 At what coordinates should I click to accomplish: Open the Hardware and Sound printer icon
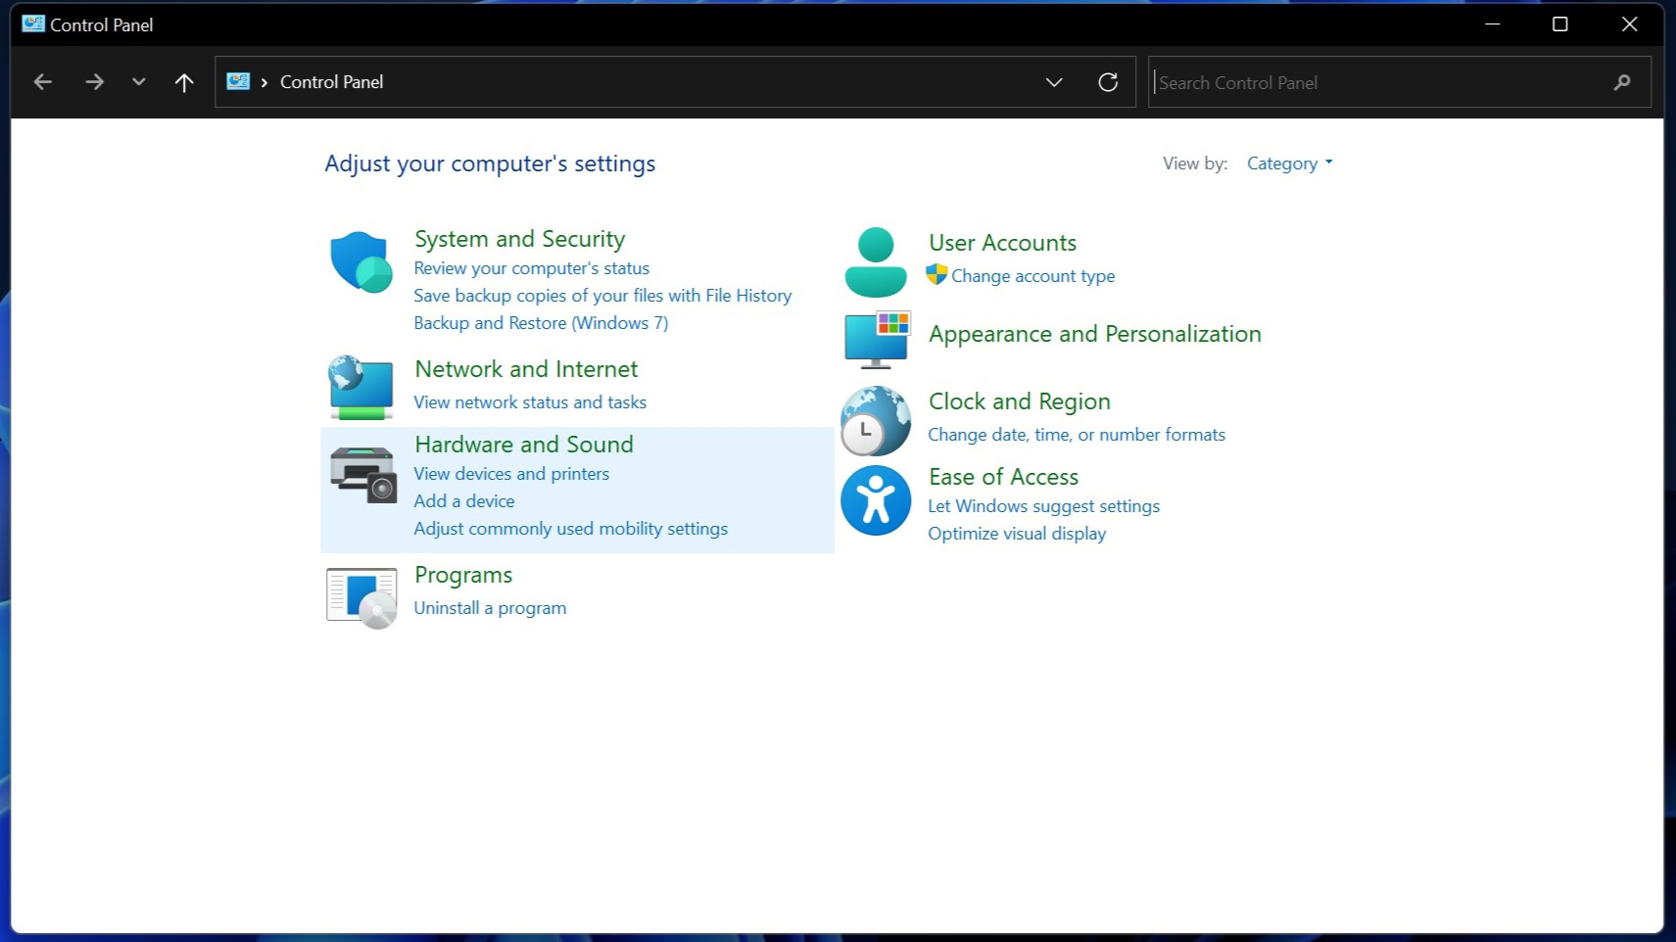(362, 475)
